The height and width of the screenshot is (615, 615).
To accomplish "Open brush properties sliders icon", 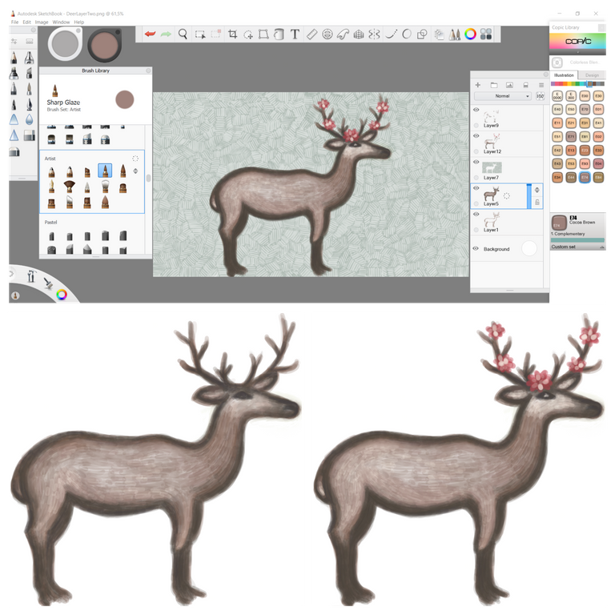I will click(14, 41).
